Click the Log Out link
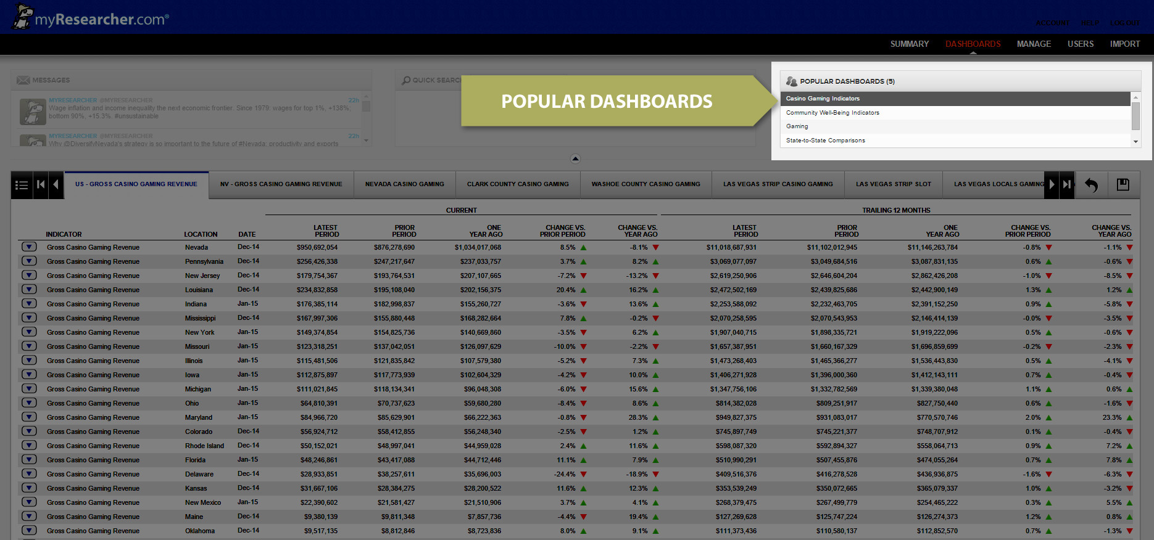The image size is (1154, 540). (1125, 23)
